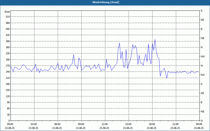Click the W compass label
Screen dimensions: 210x131
tap(202, 66)
